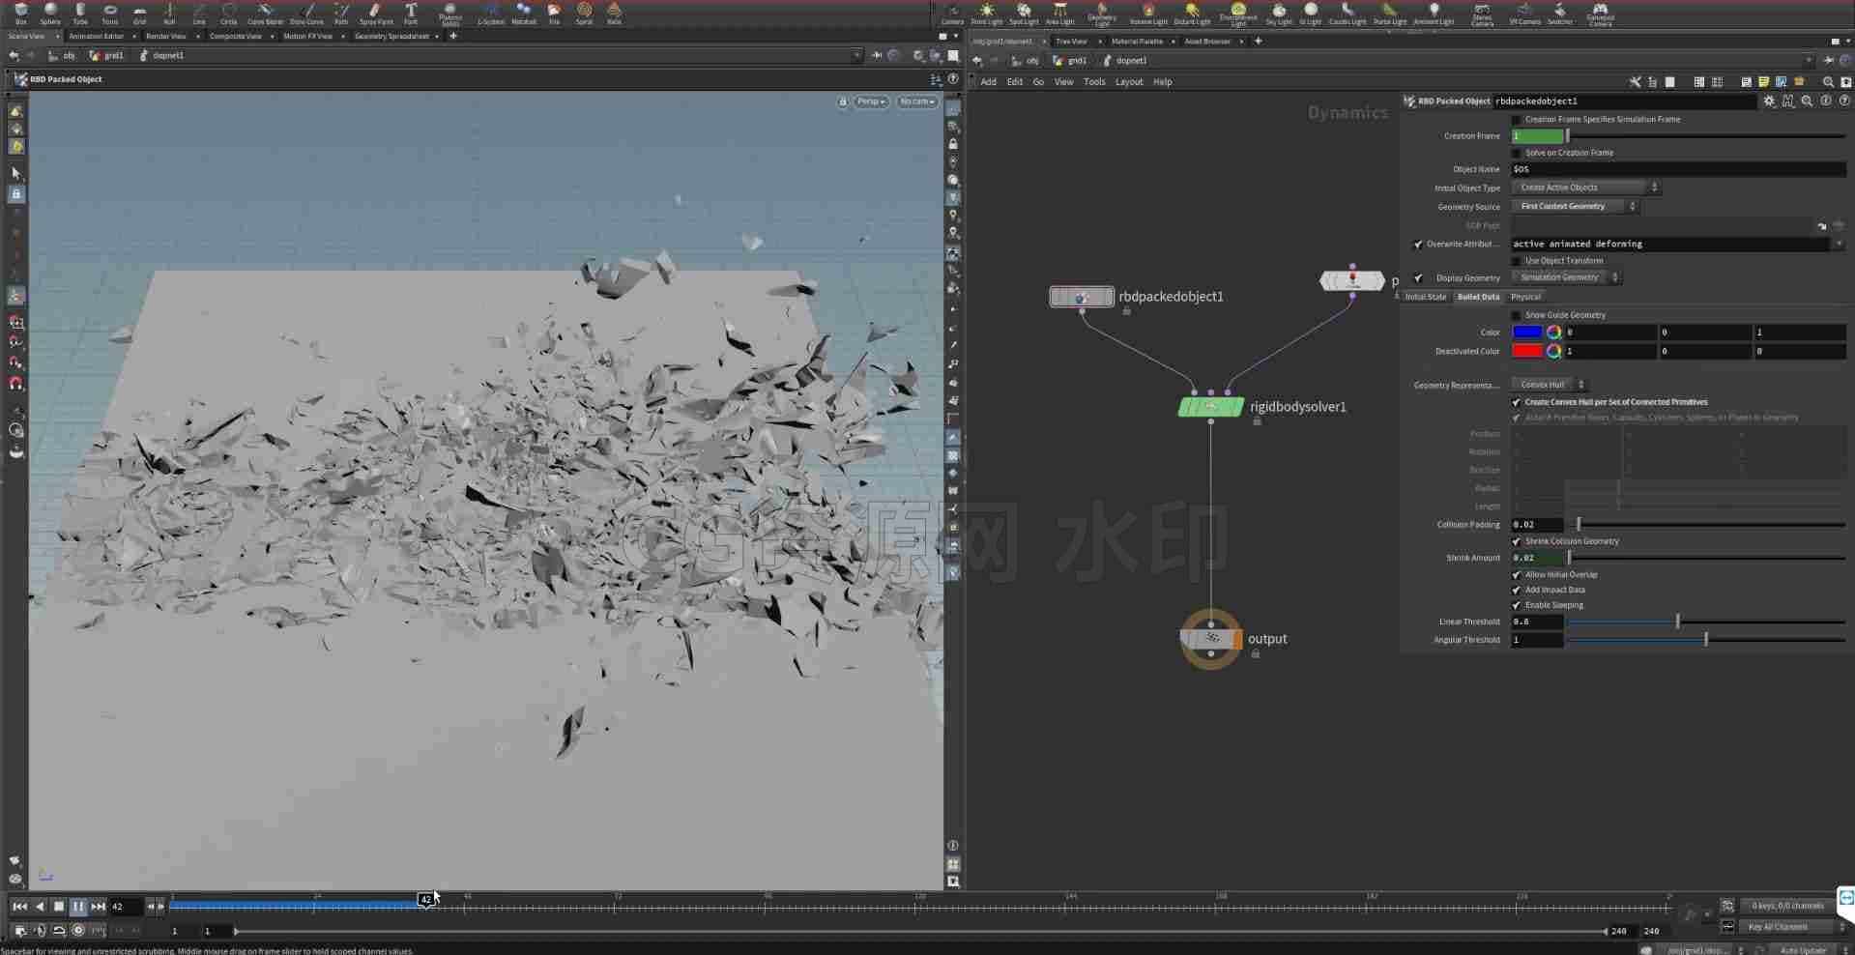
Task: Toggle Add Impact Data checkbox
Action: coord(1516,590)
